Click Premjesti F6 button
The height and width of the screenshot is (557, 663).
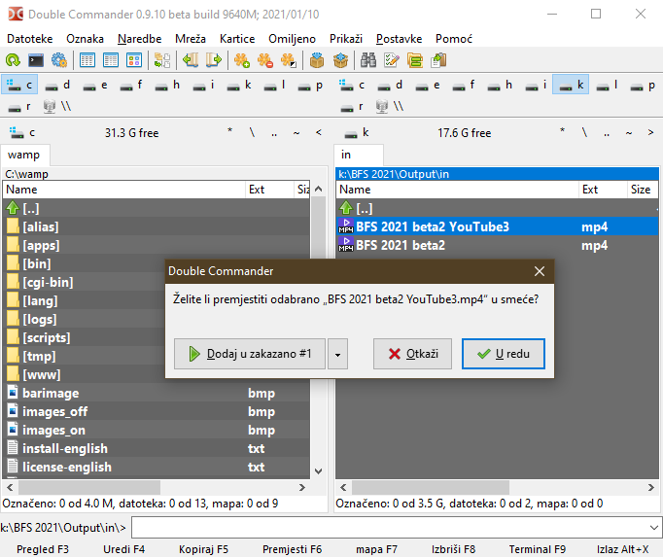[x=293, y=549]
